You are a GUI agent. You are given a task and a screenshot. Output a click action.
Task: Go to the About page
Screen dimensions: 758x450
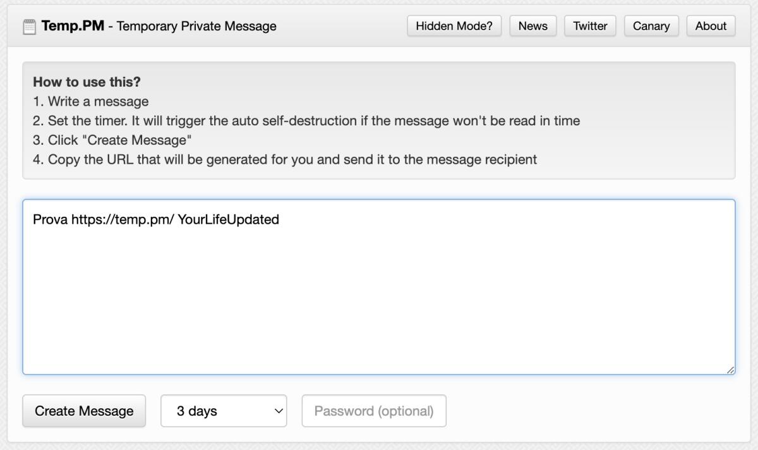coord(711,26)
